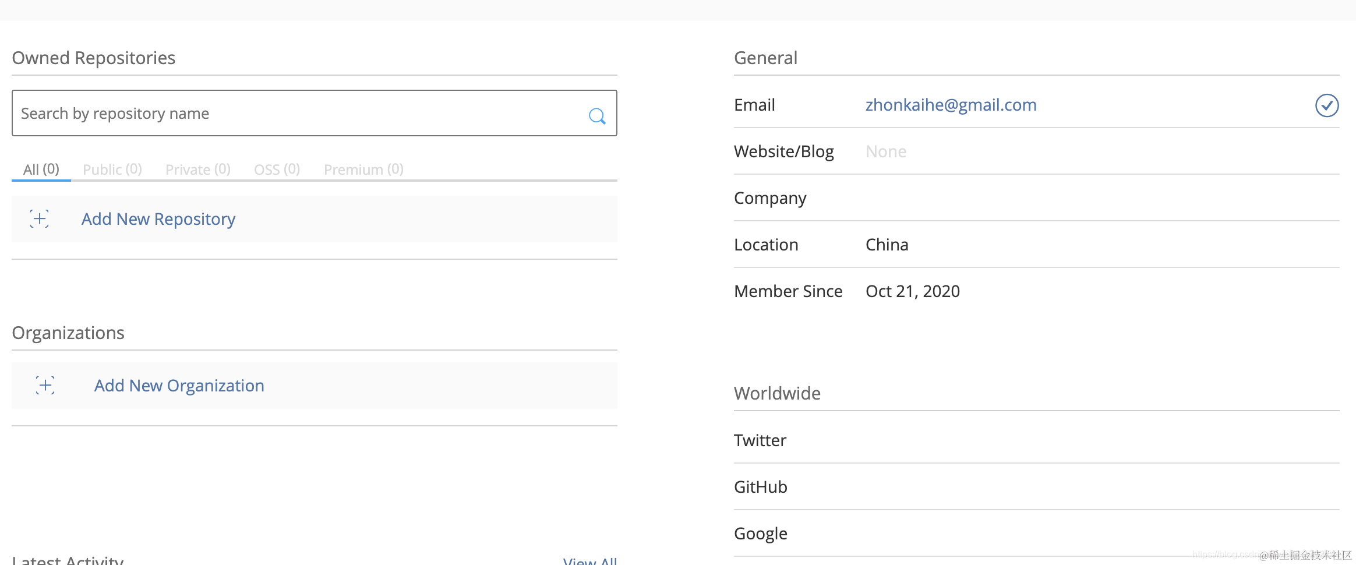Click the Location value China
The image size is (1356, 565).
(x=887, y=245)
